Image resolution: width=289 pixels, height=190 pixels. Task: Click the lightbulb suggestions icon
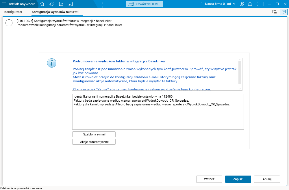click(52, 4)
